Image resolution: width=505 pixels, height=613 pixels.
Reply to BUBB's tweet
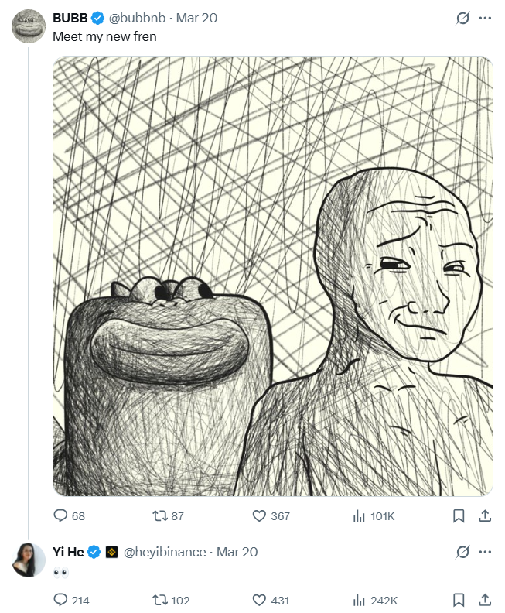60,515
